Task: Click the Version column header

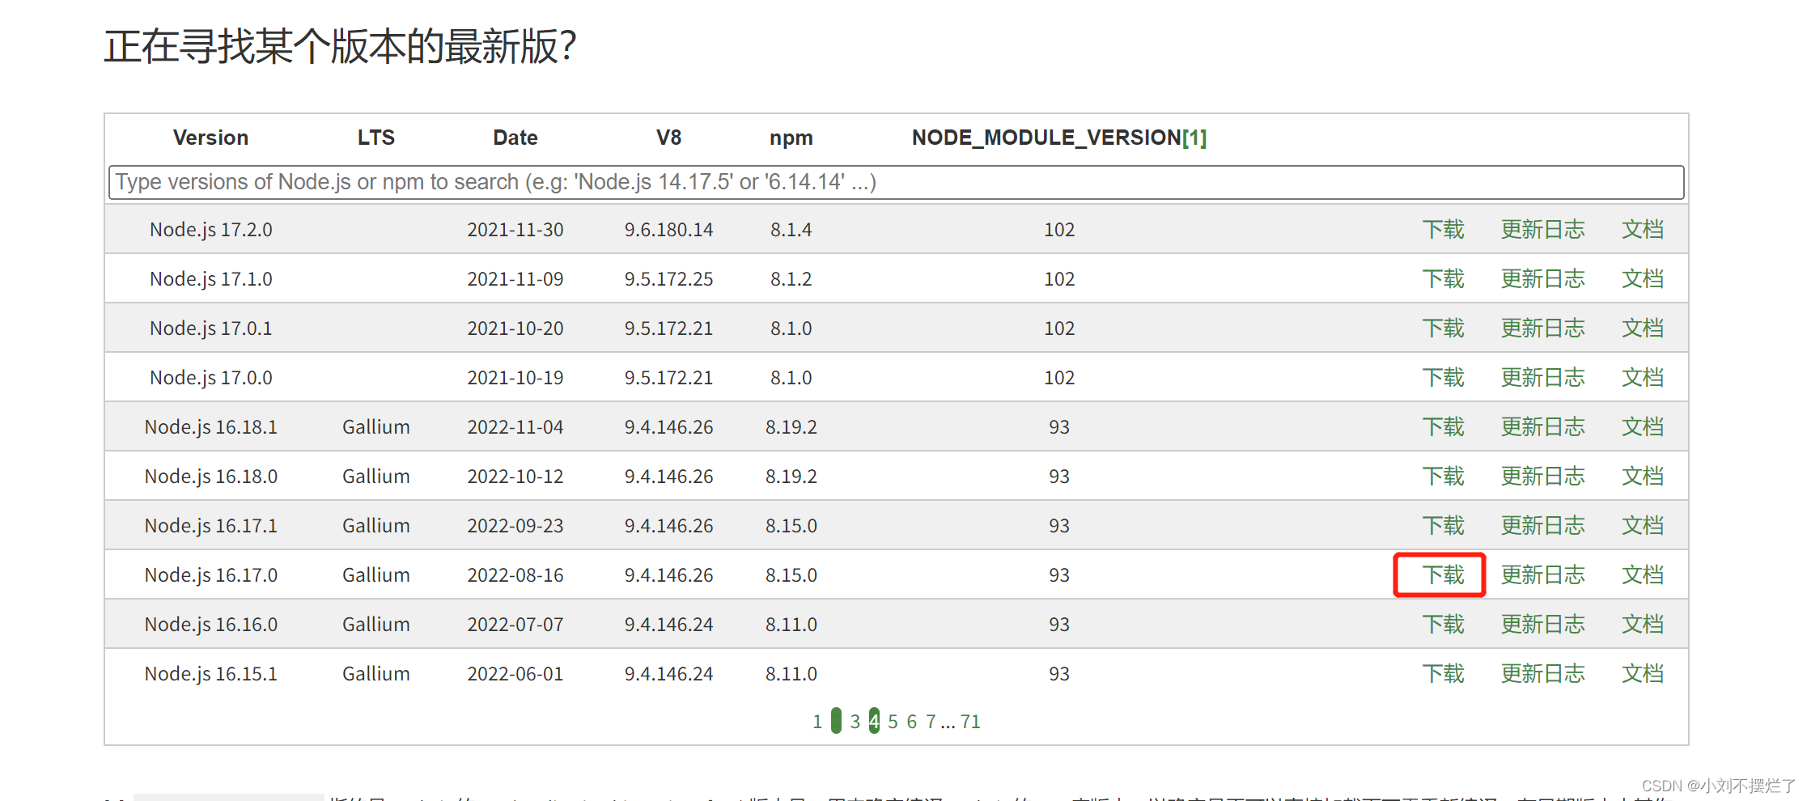Action: 210,138
